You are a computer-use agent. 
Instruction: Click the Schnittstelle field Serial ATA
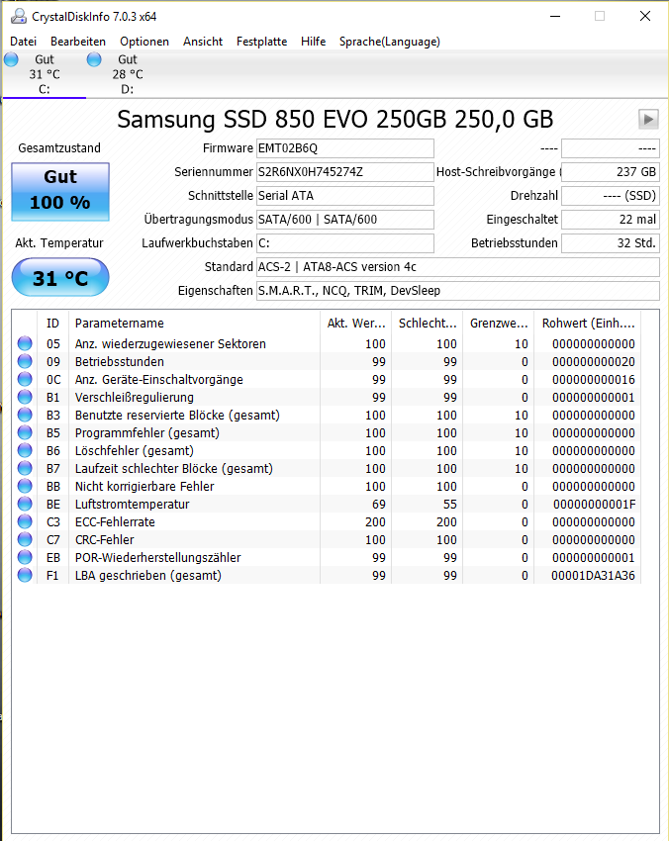[345, 195]
